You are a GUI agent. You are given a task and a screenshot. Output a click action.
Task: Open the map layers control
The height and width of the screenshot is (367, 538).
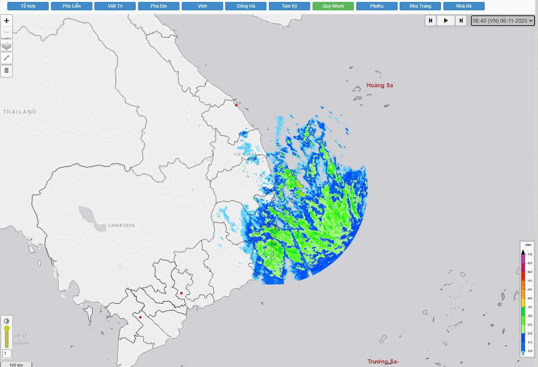[7, 46]
